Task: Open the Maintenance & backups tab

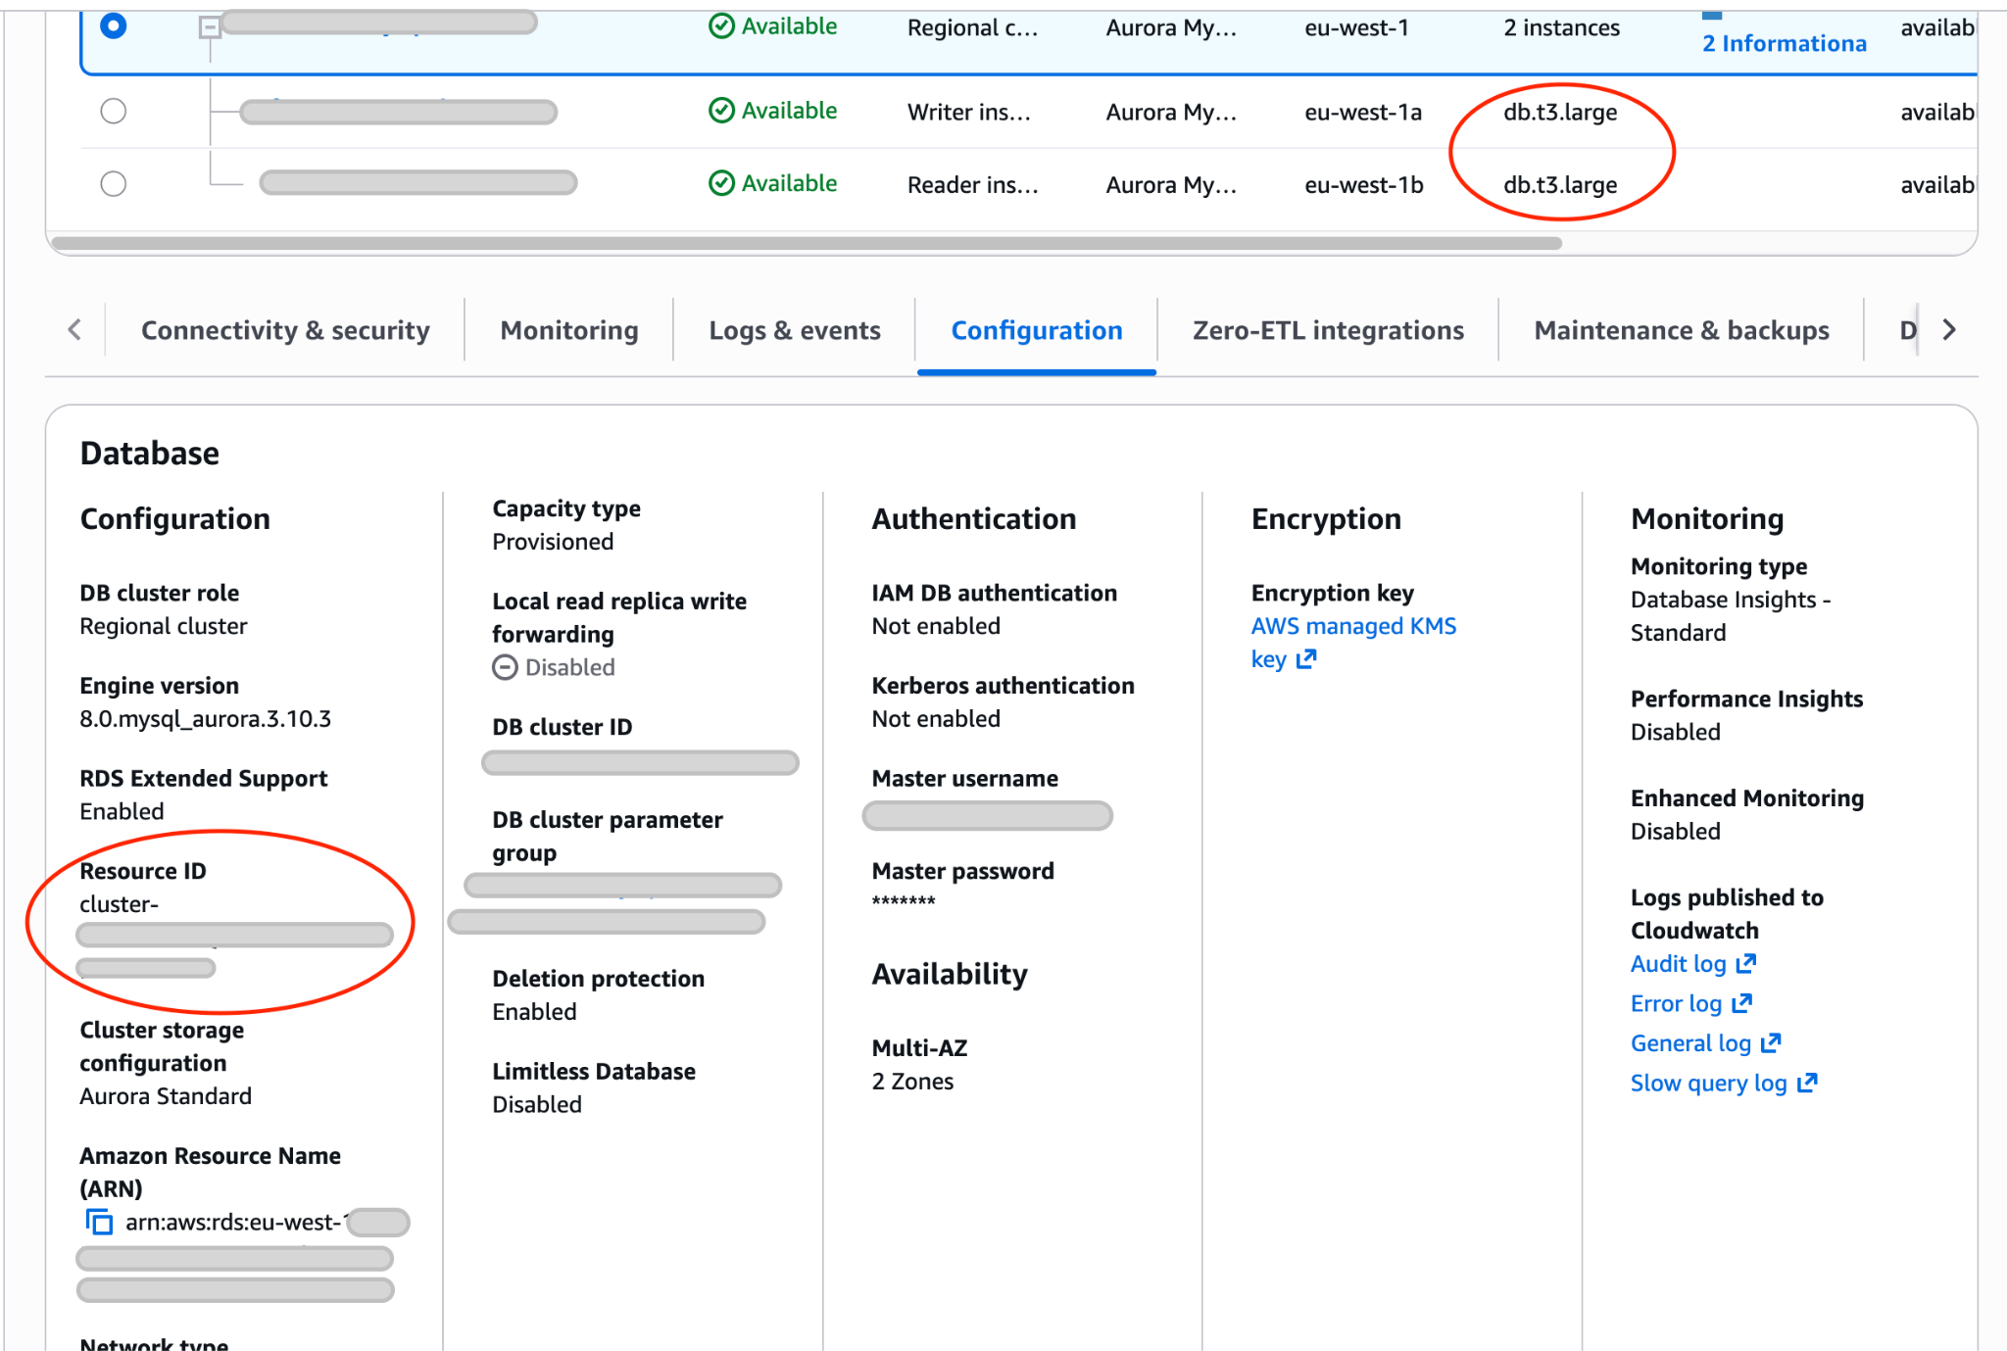Action: (x=1681, y=330)
